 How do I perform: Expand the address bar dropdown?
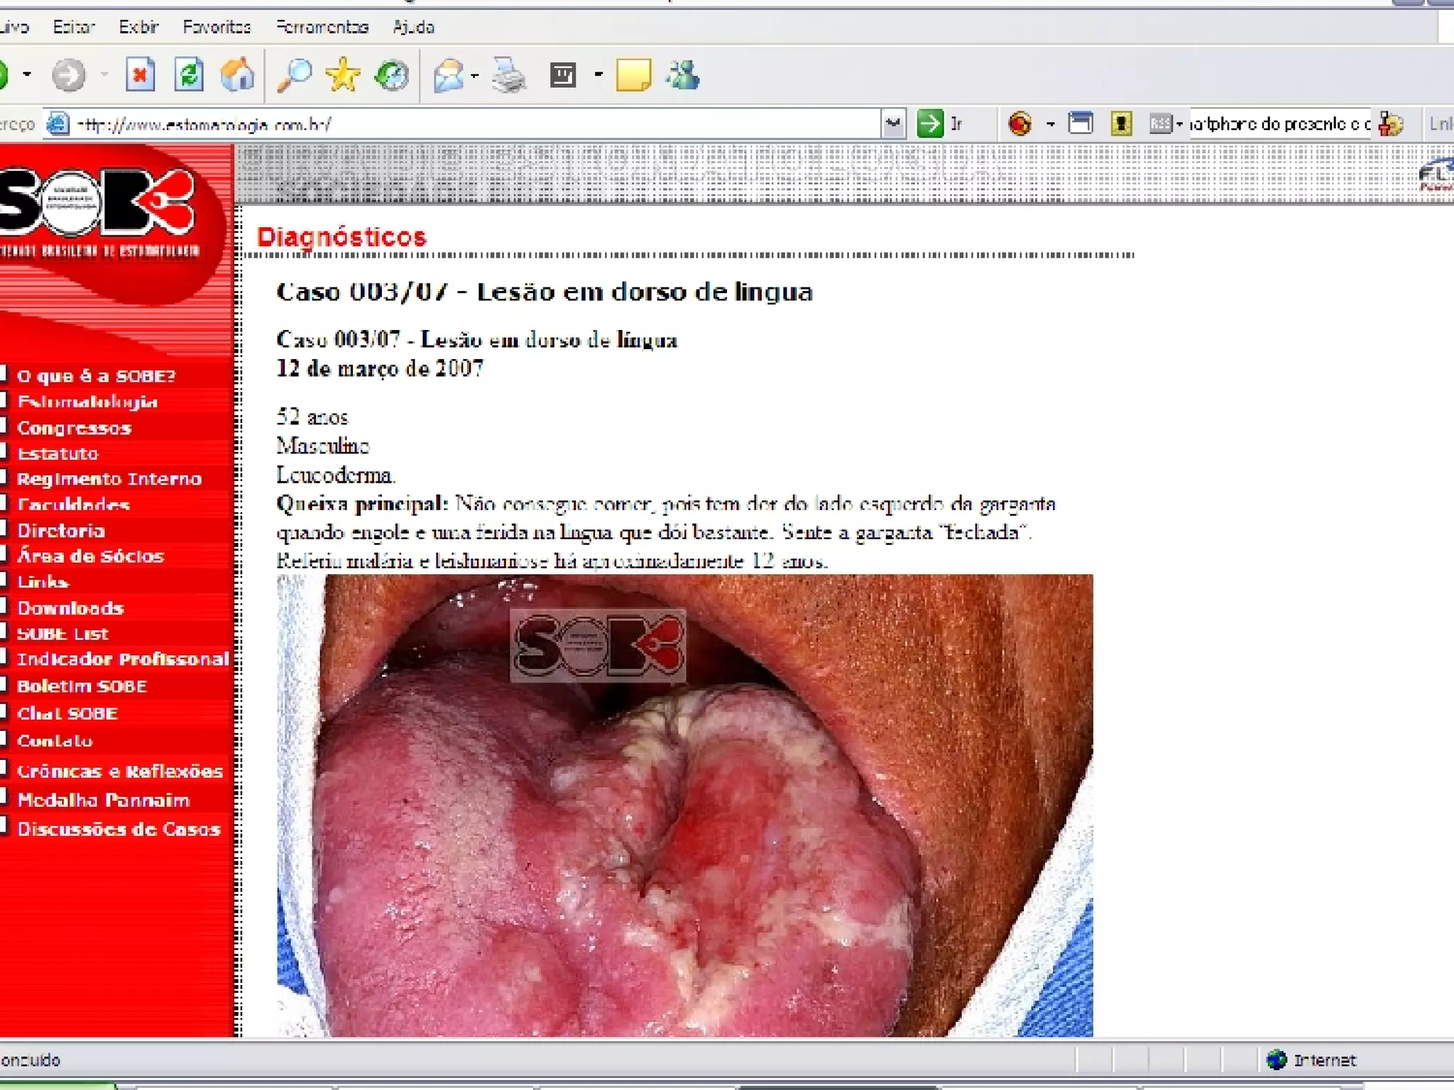[892, 124]
